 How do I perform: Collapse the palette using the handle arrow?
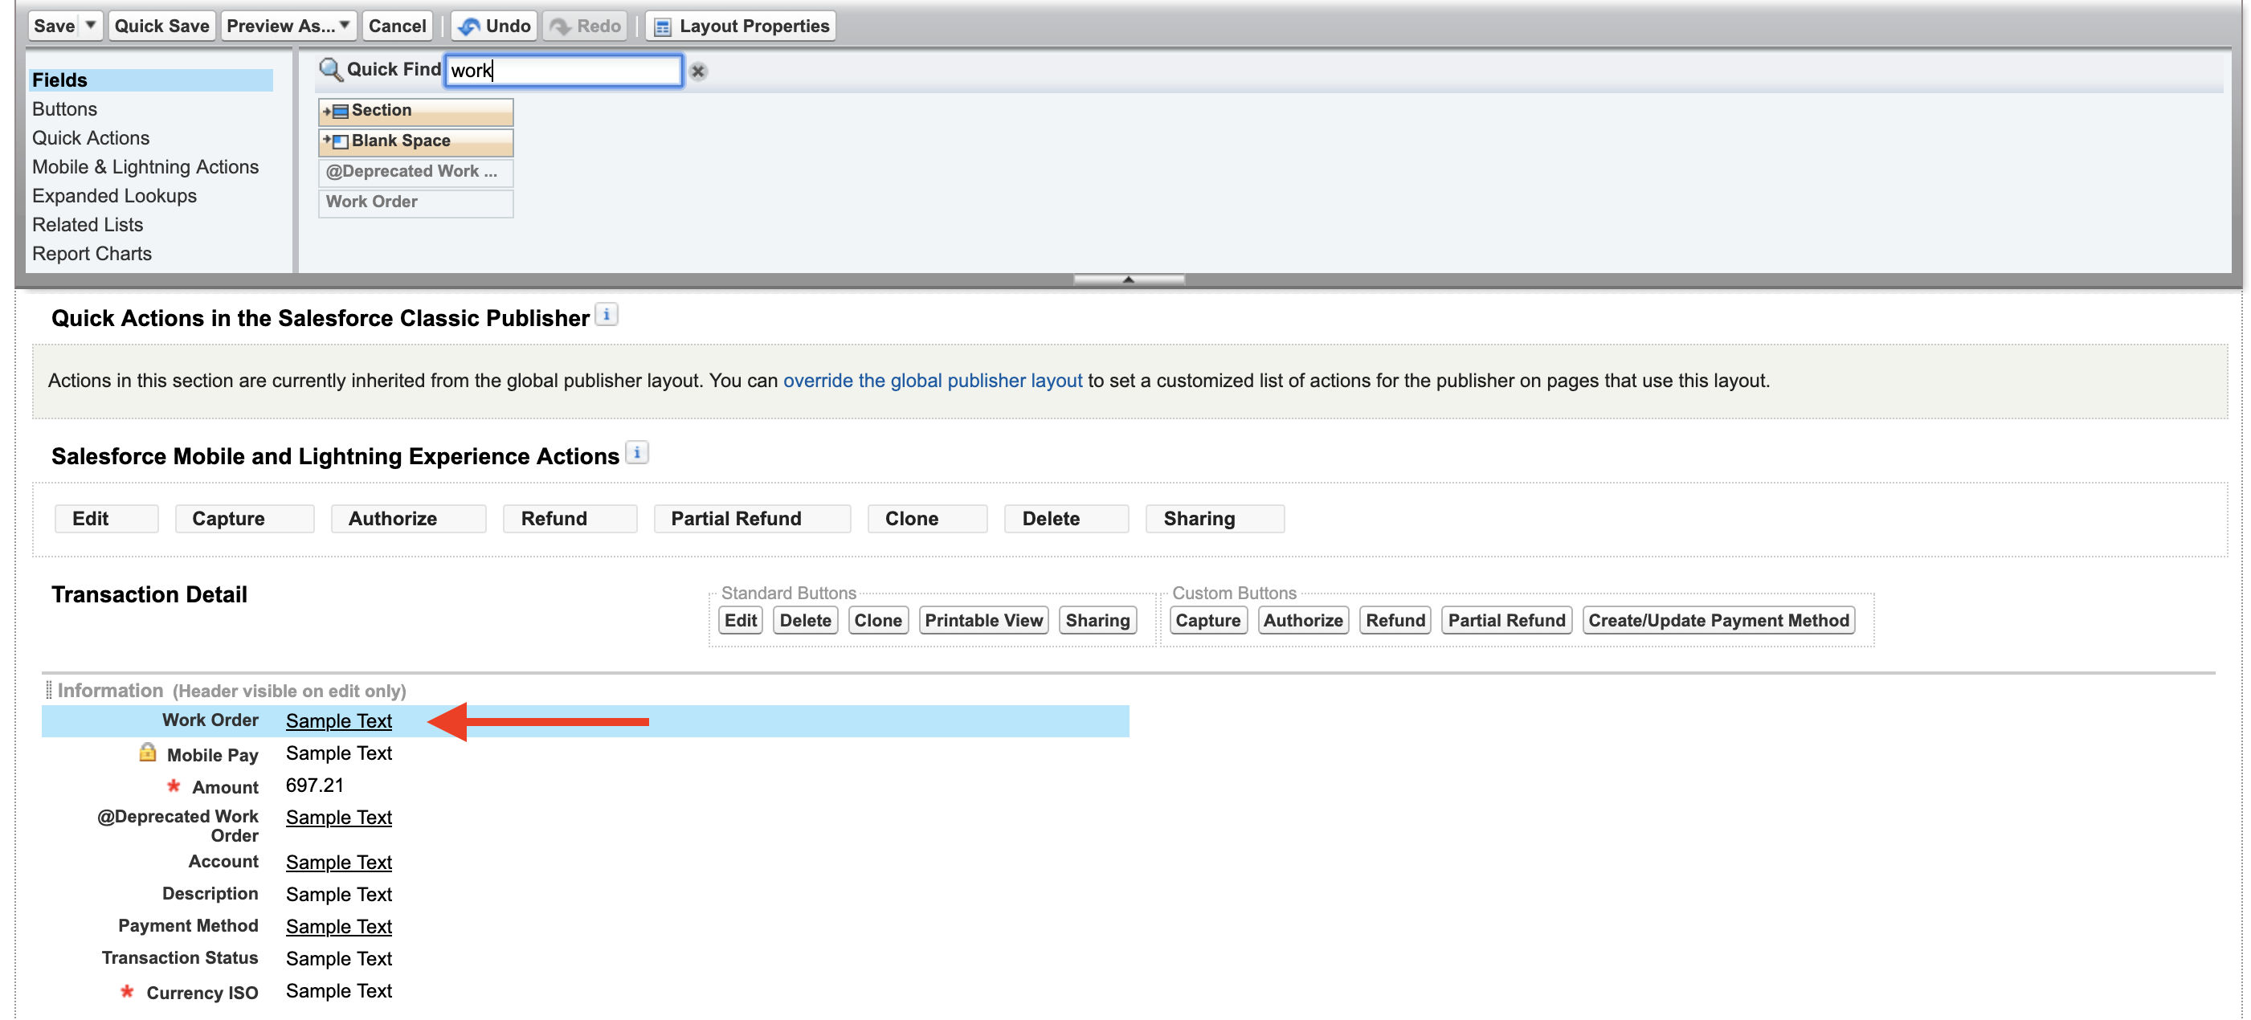[1128, 279]
